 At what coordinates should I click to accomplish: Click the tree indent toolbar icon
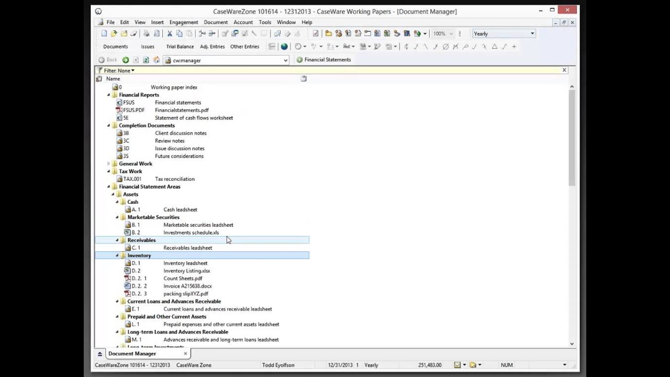202,34
